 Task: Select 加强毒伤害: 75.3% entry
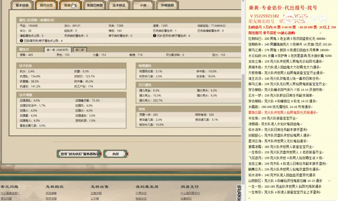[x=87, y=100]
